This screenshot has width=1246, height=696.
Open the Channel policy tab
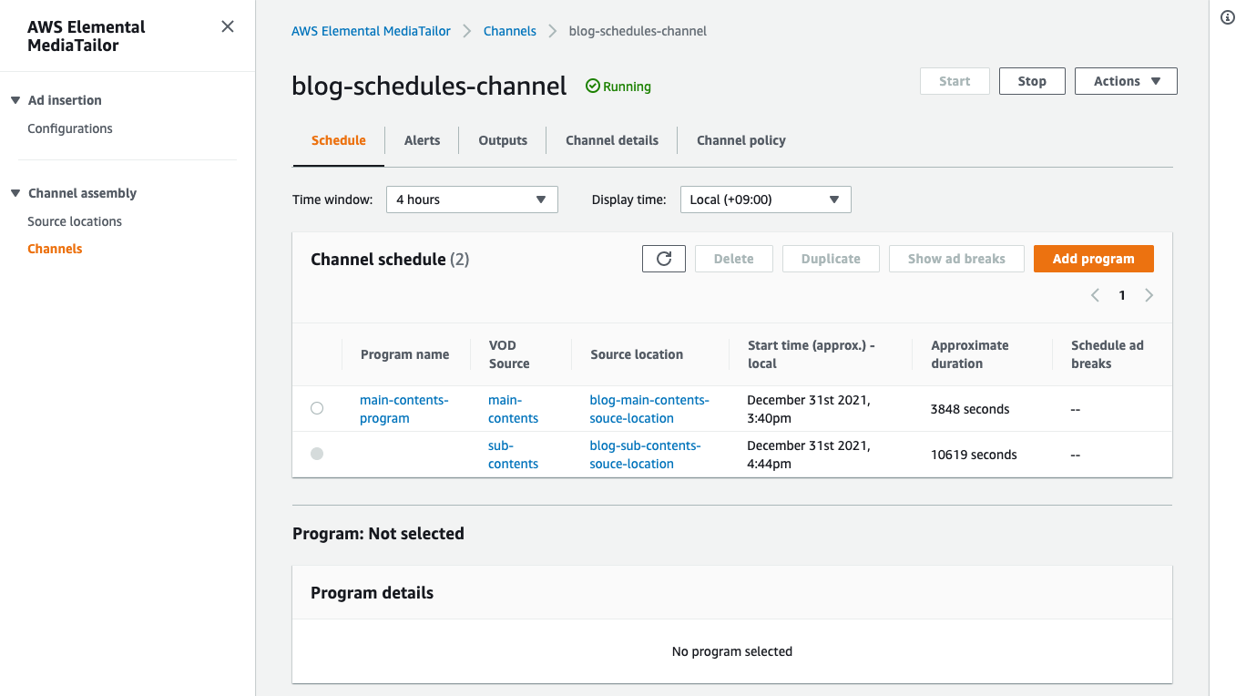(x=740, y=140)
